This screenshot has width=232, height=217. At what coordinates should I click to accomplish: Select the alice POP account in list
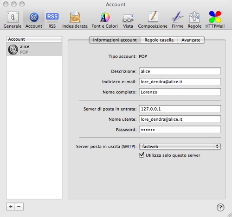pos(34,49)
